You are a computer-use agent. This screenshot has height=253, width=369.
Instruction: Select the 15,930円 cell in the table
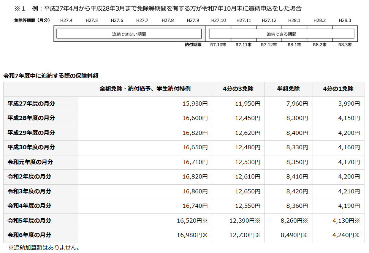pos(195,104)
